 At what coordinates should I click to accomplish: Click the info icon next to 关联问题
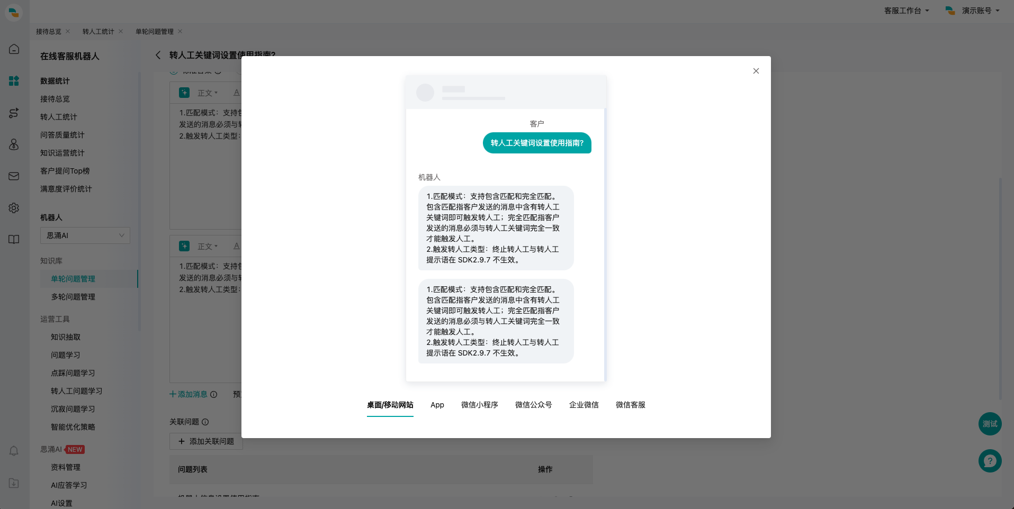(x=205, y=422)
